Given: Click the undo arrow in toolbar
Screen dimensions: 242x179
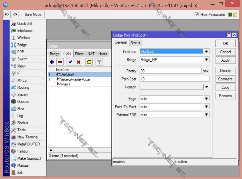Looking at the screenshot, I should pos(7,14).
